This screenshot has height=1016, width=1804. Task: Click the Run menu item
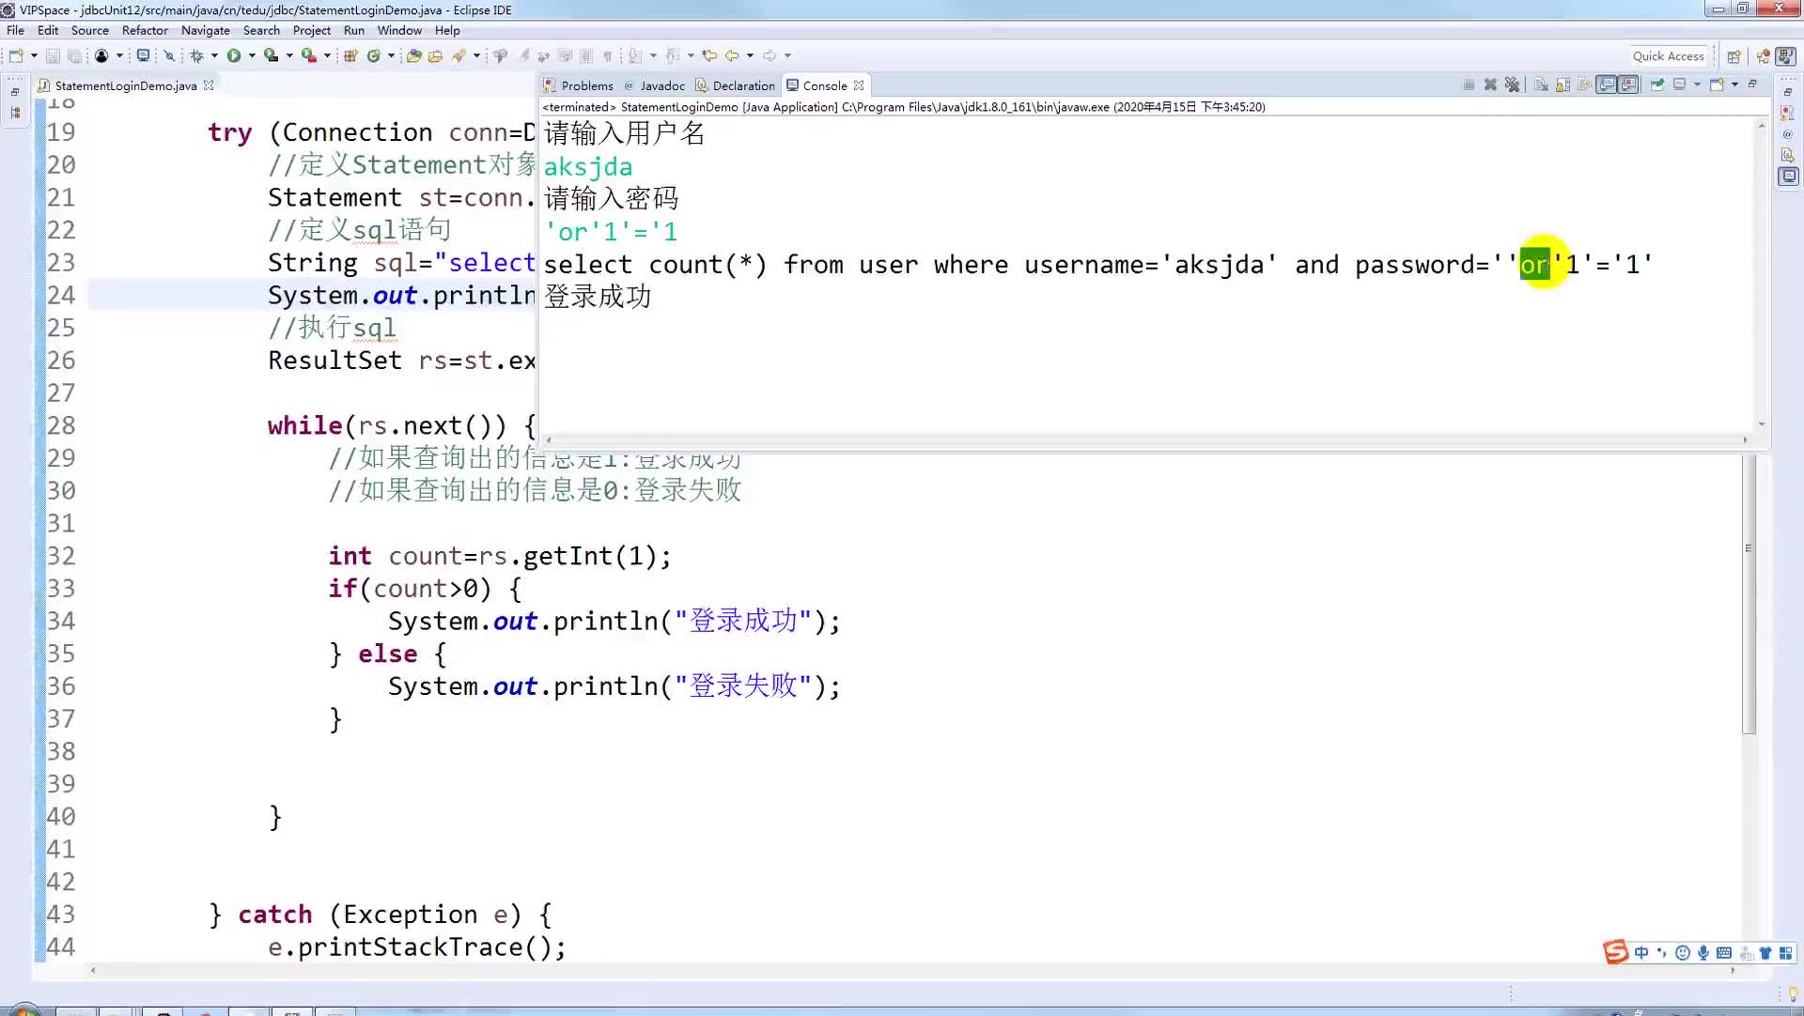click(x=352, y=30)
